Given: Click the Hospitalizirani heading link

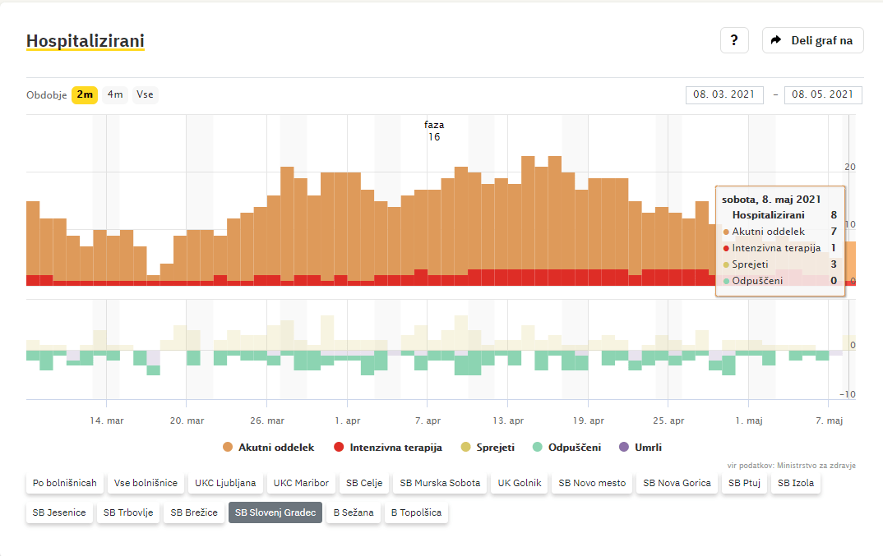Looking at the screenshot, I should coord(86,41).
